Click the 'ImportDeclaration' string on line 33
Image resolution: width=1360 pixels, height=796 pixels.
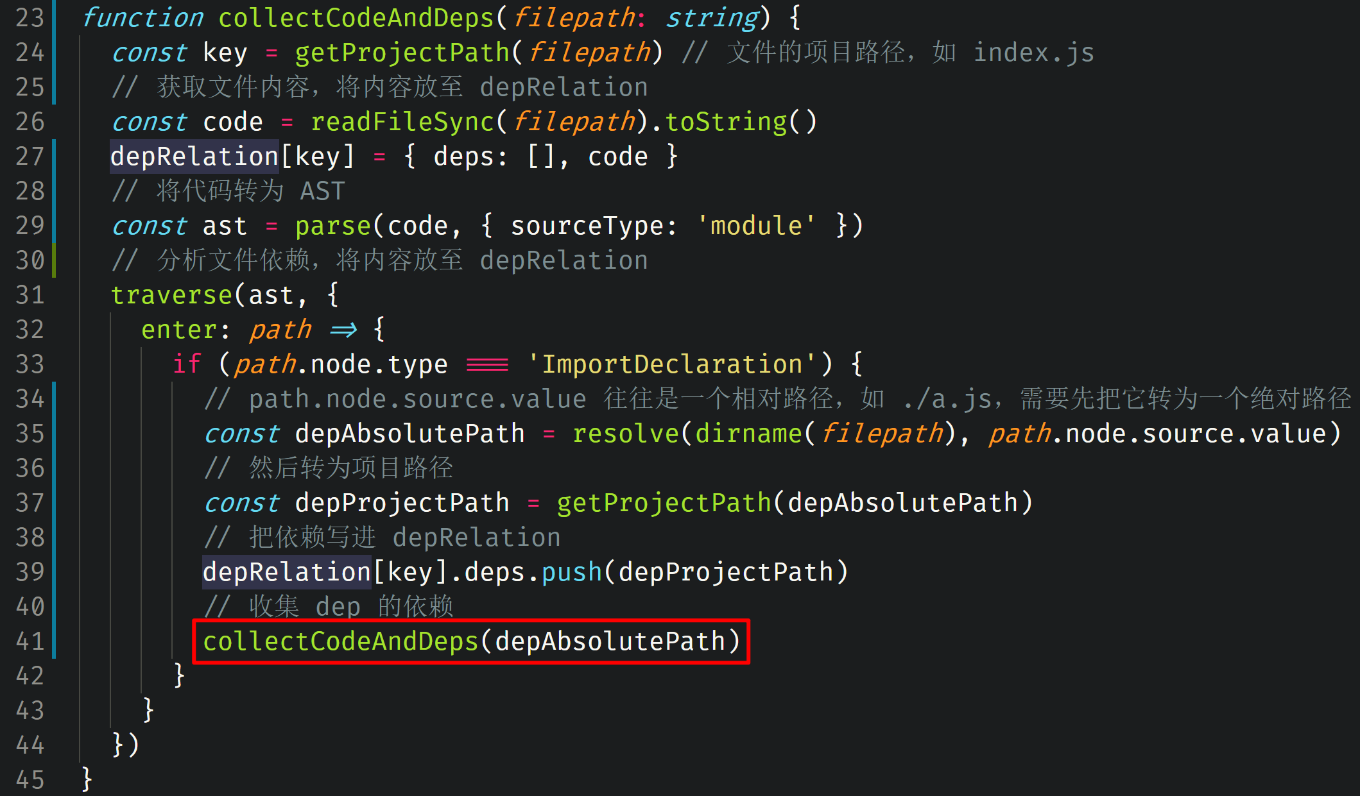(x=671, y=364)
